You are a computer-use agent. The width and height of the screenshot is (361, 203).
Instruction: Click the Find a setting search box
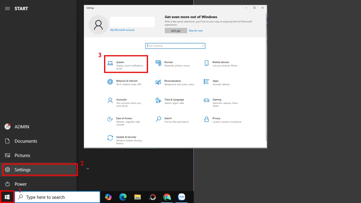(175, 46)
